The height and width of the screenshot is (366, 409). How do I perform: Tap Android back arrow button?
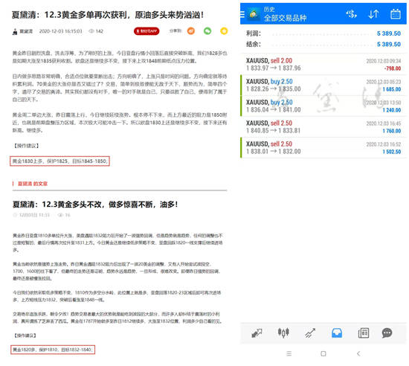[x=358, y=353]
